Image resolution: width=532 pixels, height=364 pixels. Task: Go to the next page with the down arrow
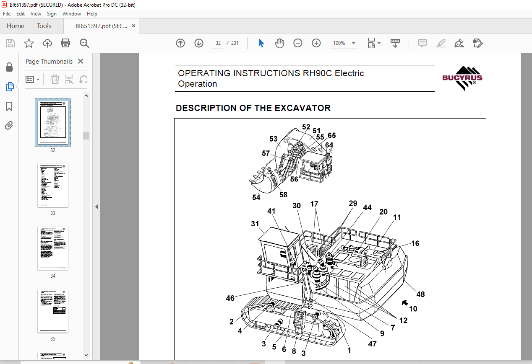click(x=199, y=43)
